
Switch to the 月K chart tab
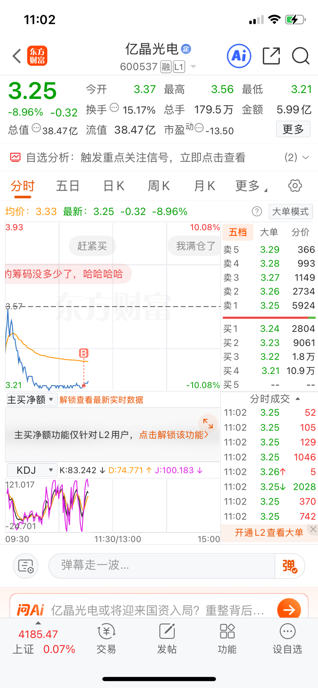click(205, 186)
